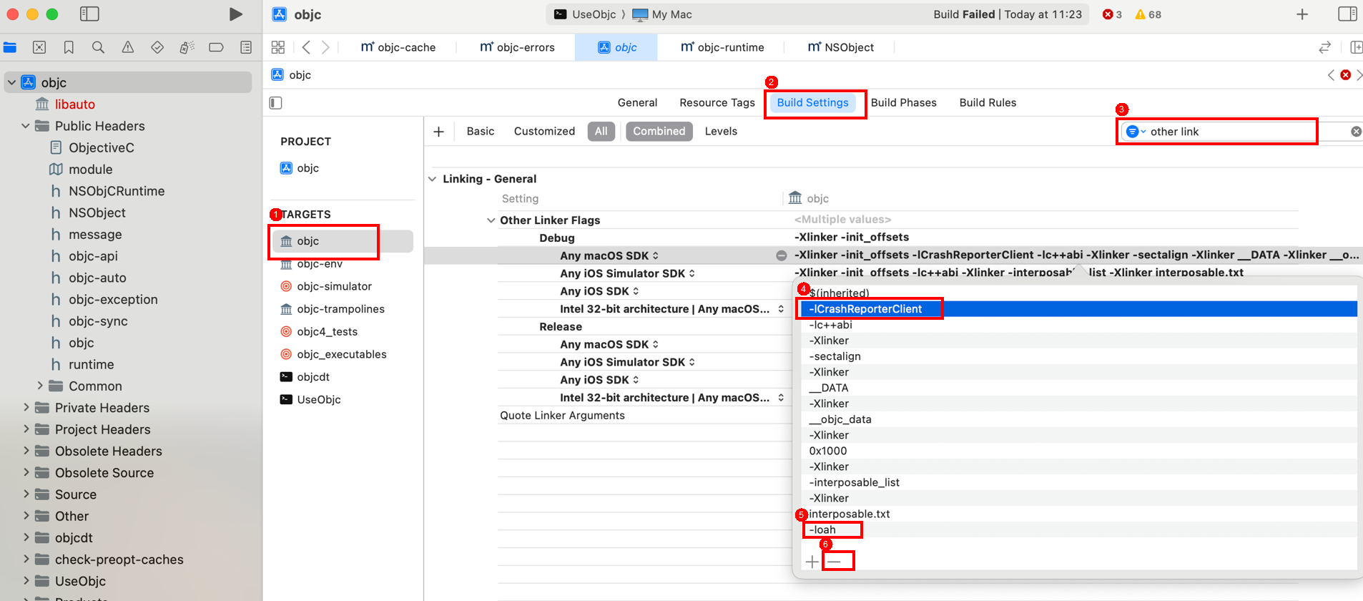
Task: Open the library with the toolbar plus button
Action: (x=1302, y=14)
